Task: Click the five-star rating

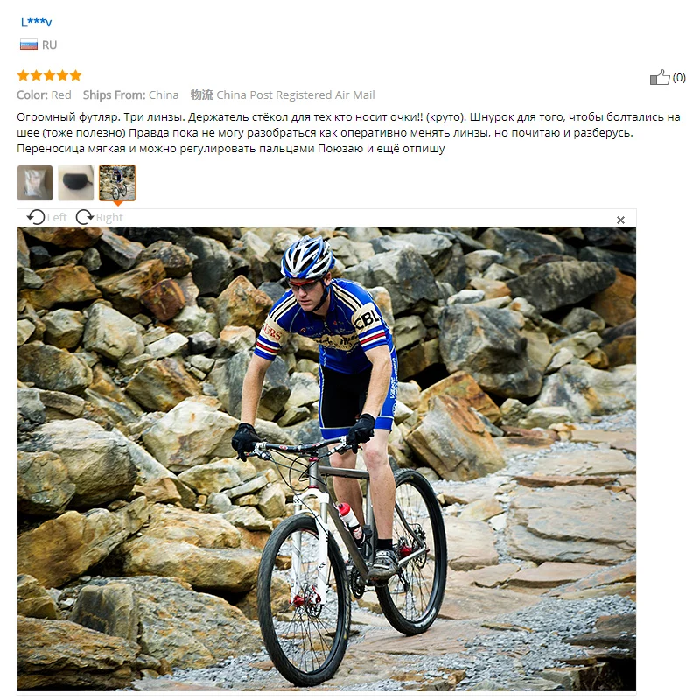Action: (49, 75)
